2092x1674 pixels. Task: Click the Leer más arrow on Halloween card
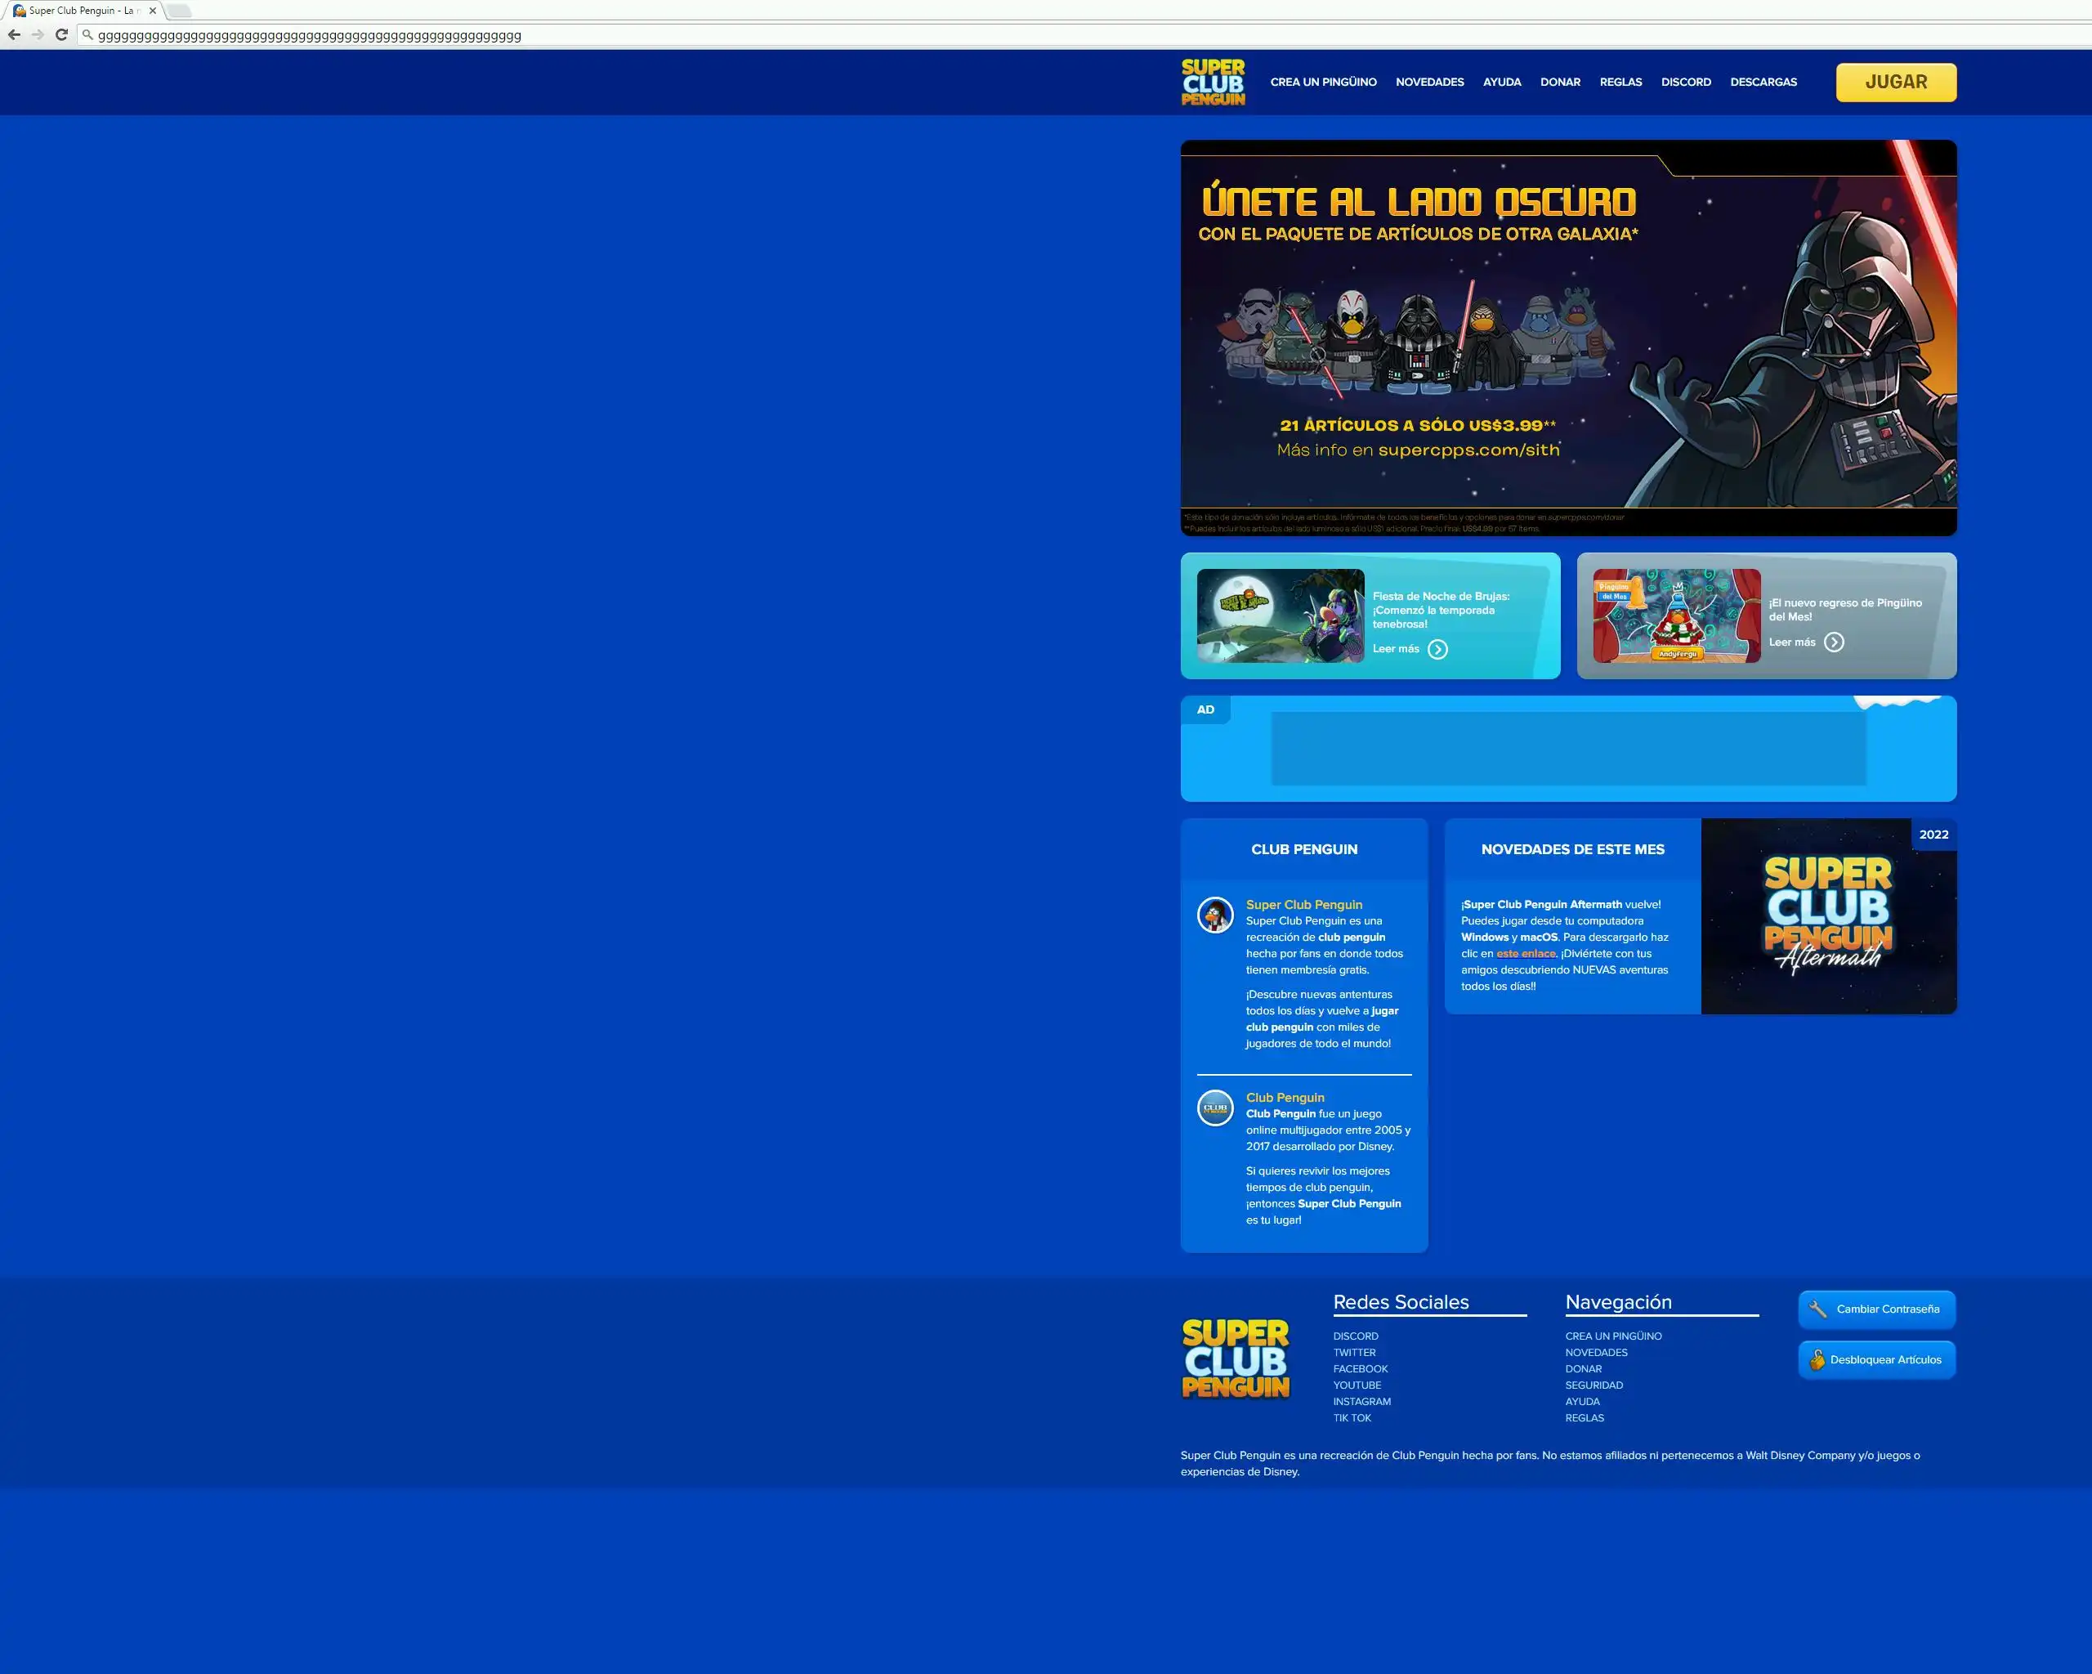pos(1437,649)
